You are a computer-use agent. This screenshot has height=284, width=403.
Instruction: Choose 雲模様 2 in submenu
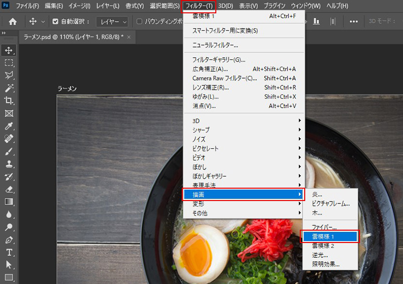pos(330,246)
